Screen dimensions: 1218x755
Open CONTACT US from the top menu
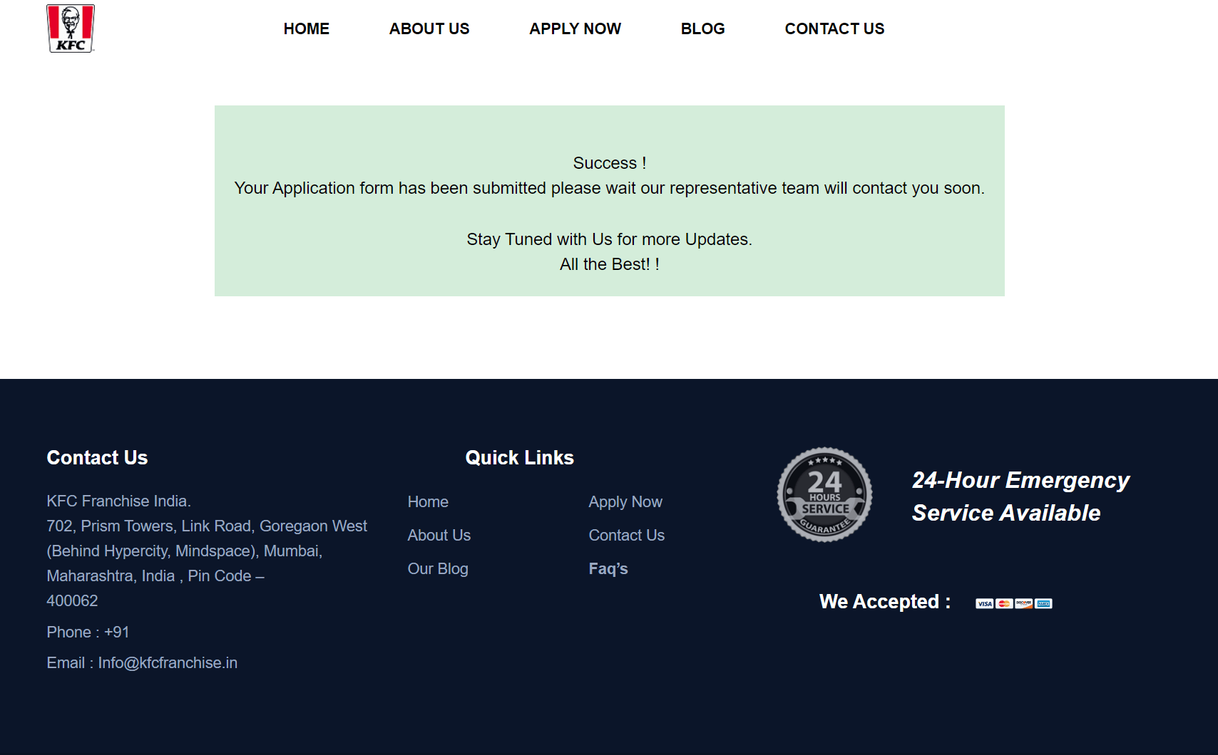834,28
